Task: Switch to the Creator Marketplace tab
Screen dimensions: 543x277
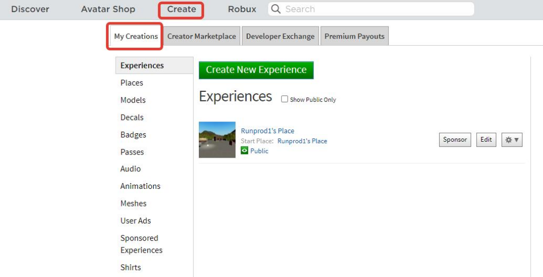Action: [x=202, y=36]
